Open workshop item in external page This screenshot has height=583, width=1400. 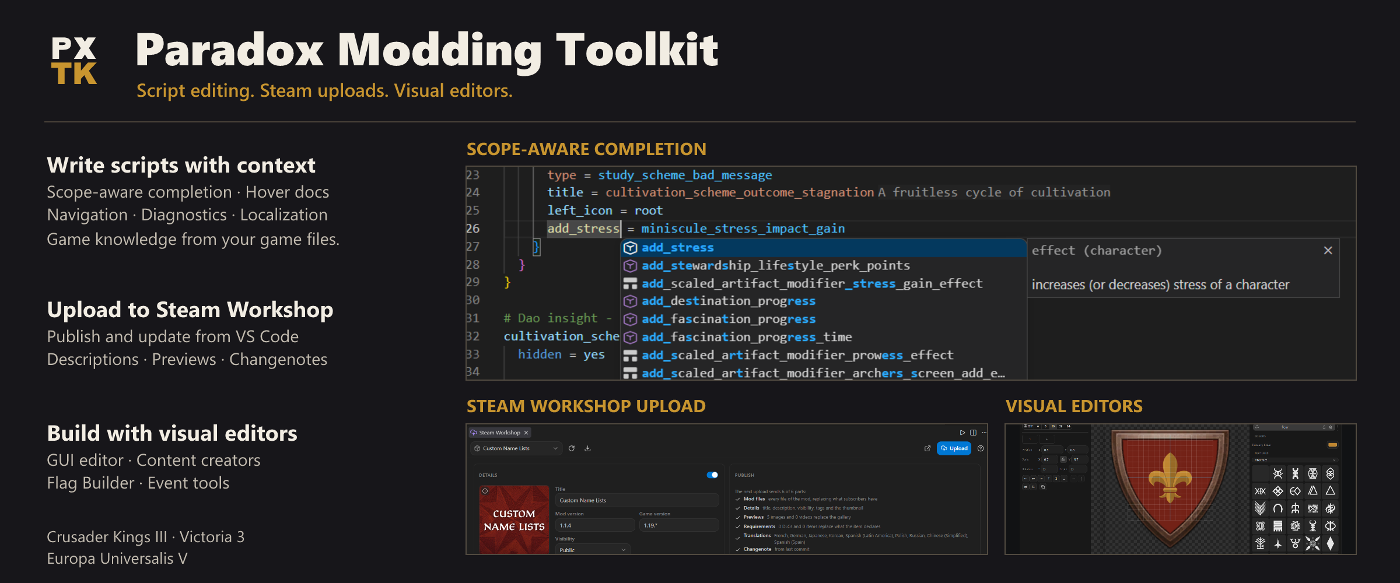pos(928,448)
